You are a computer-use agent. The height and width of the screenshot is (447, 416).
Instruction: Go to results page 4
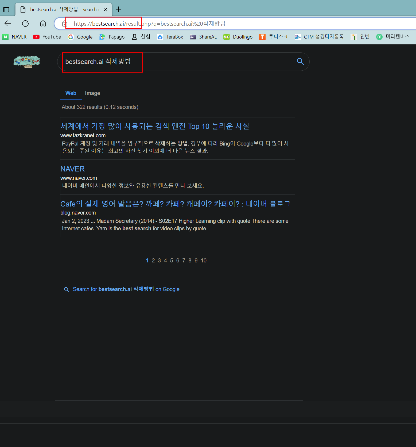[165, 261]
